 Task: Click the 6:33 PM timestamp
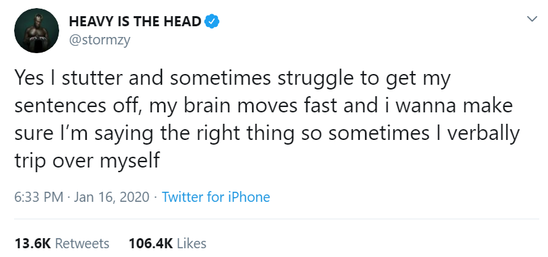click(39, 197)
